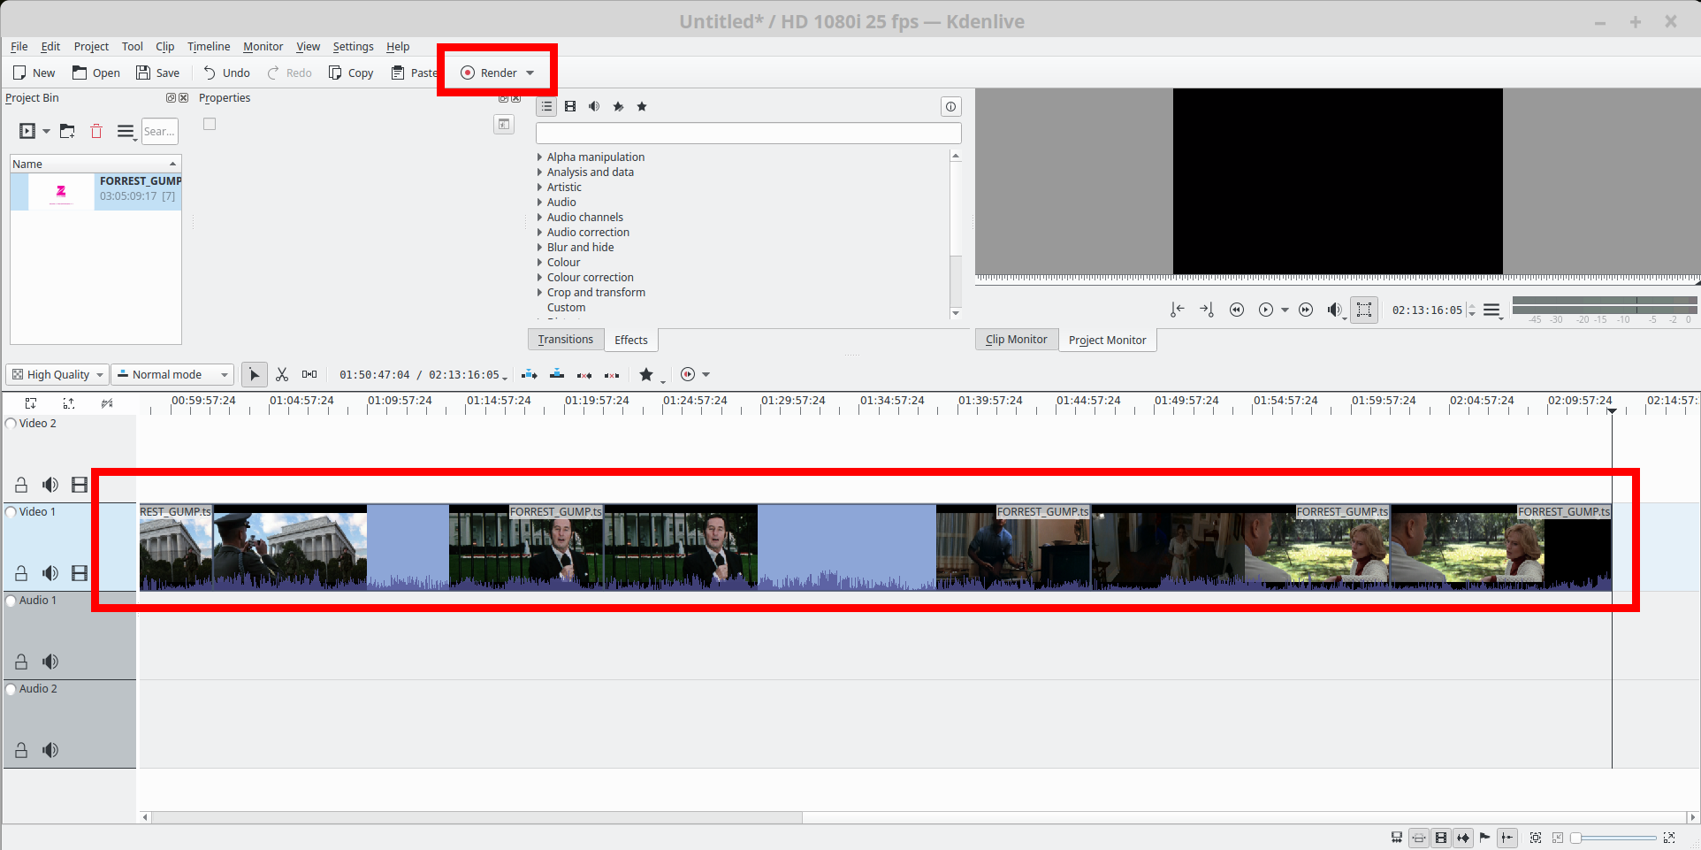Viewport: 1701px width, 850px height.
Task: Hide video of Video 2 track
Action: pyautogui.click(x=80, y=485)
